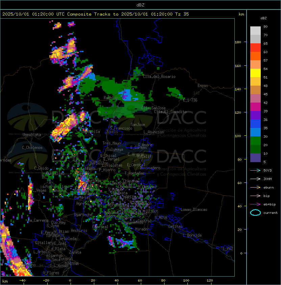Click the 'Potrerillos' place label
281x285 pixels.
[56, 187]
